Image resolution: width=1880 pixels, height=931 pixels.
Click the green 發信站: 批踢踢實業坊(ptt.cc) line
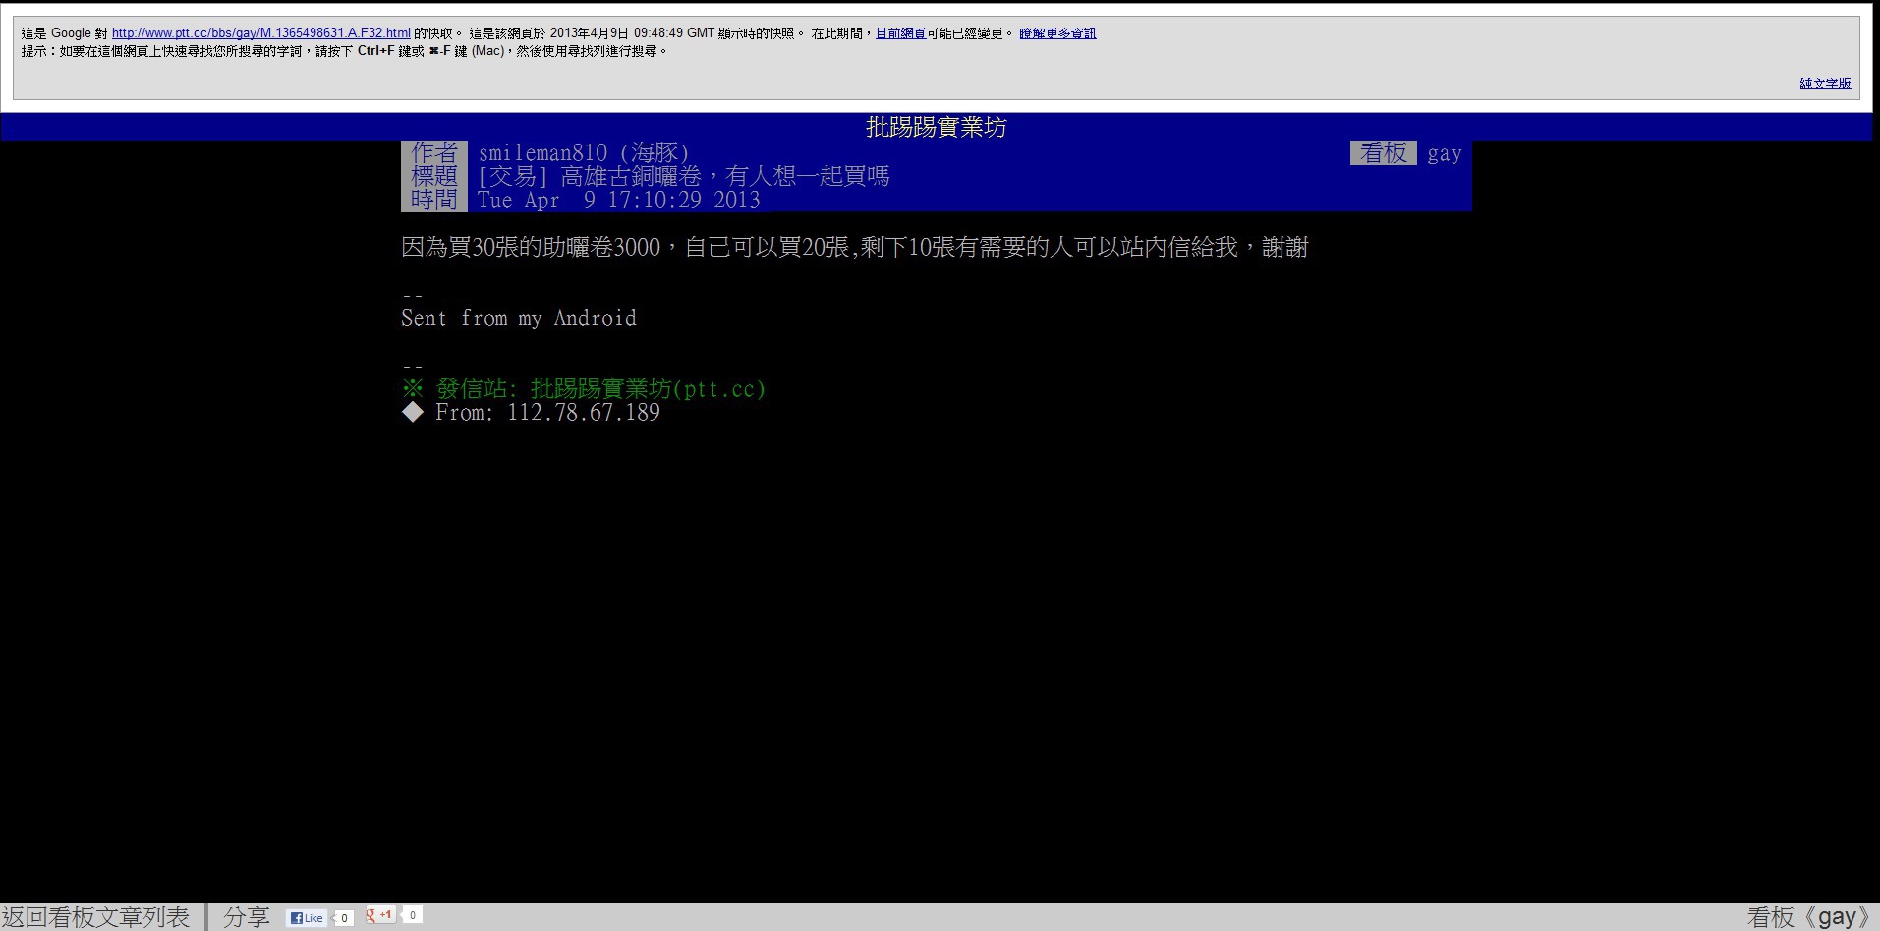click(x=584, y=388)
